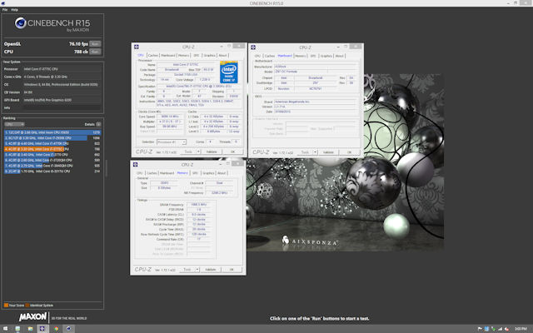
Task: Select Cinebench icon in the taskbar
Action: [69, 329]
